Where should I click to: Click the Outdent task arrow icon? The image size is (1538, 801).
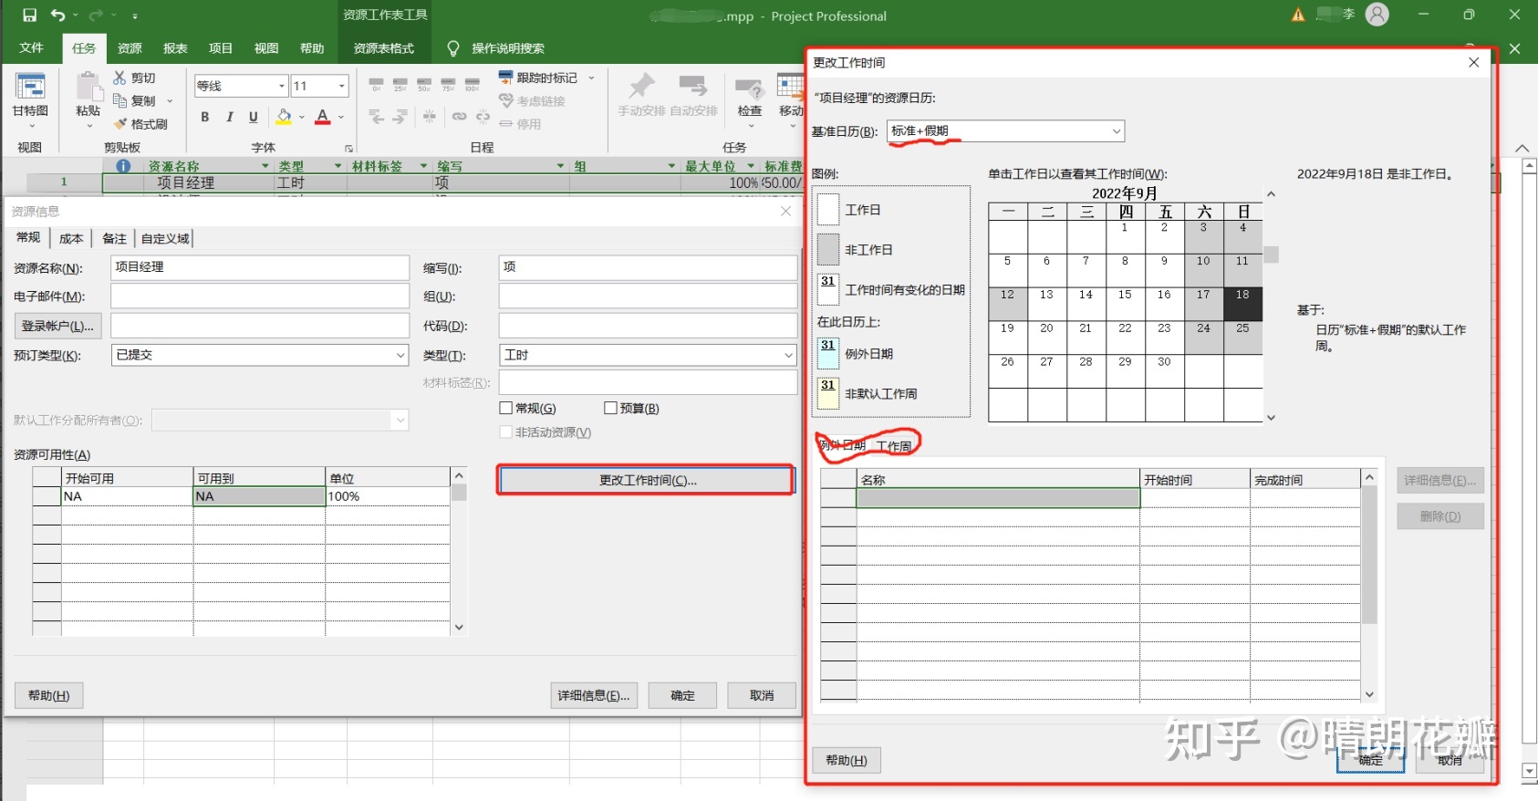pos(376,117)
